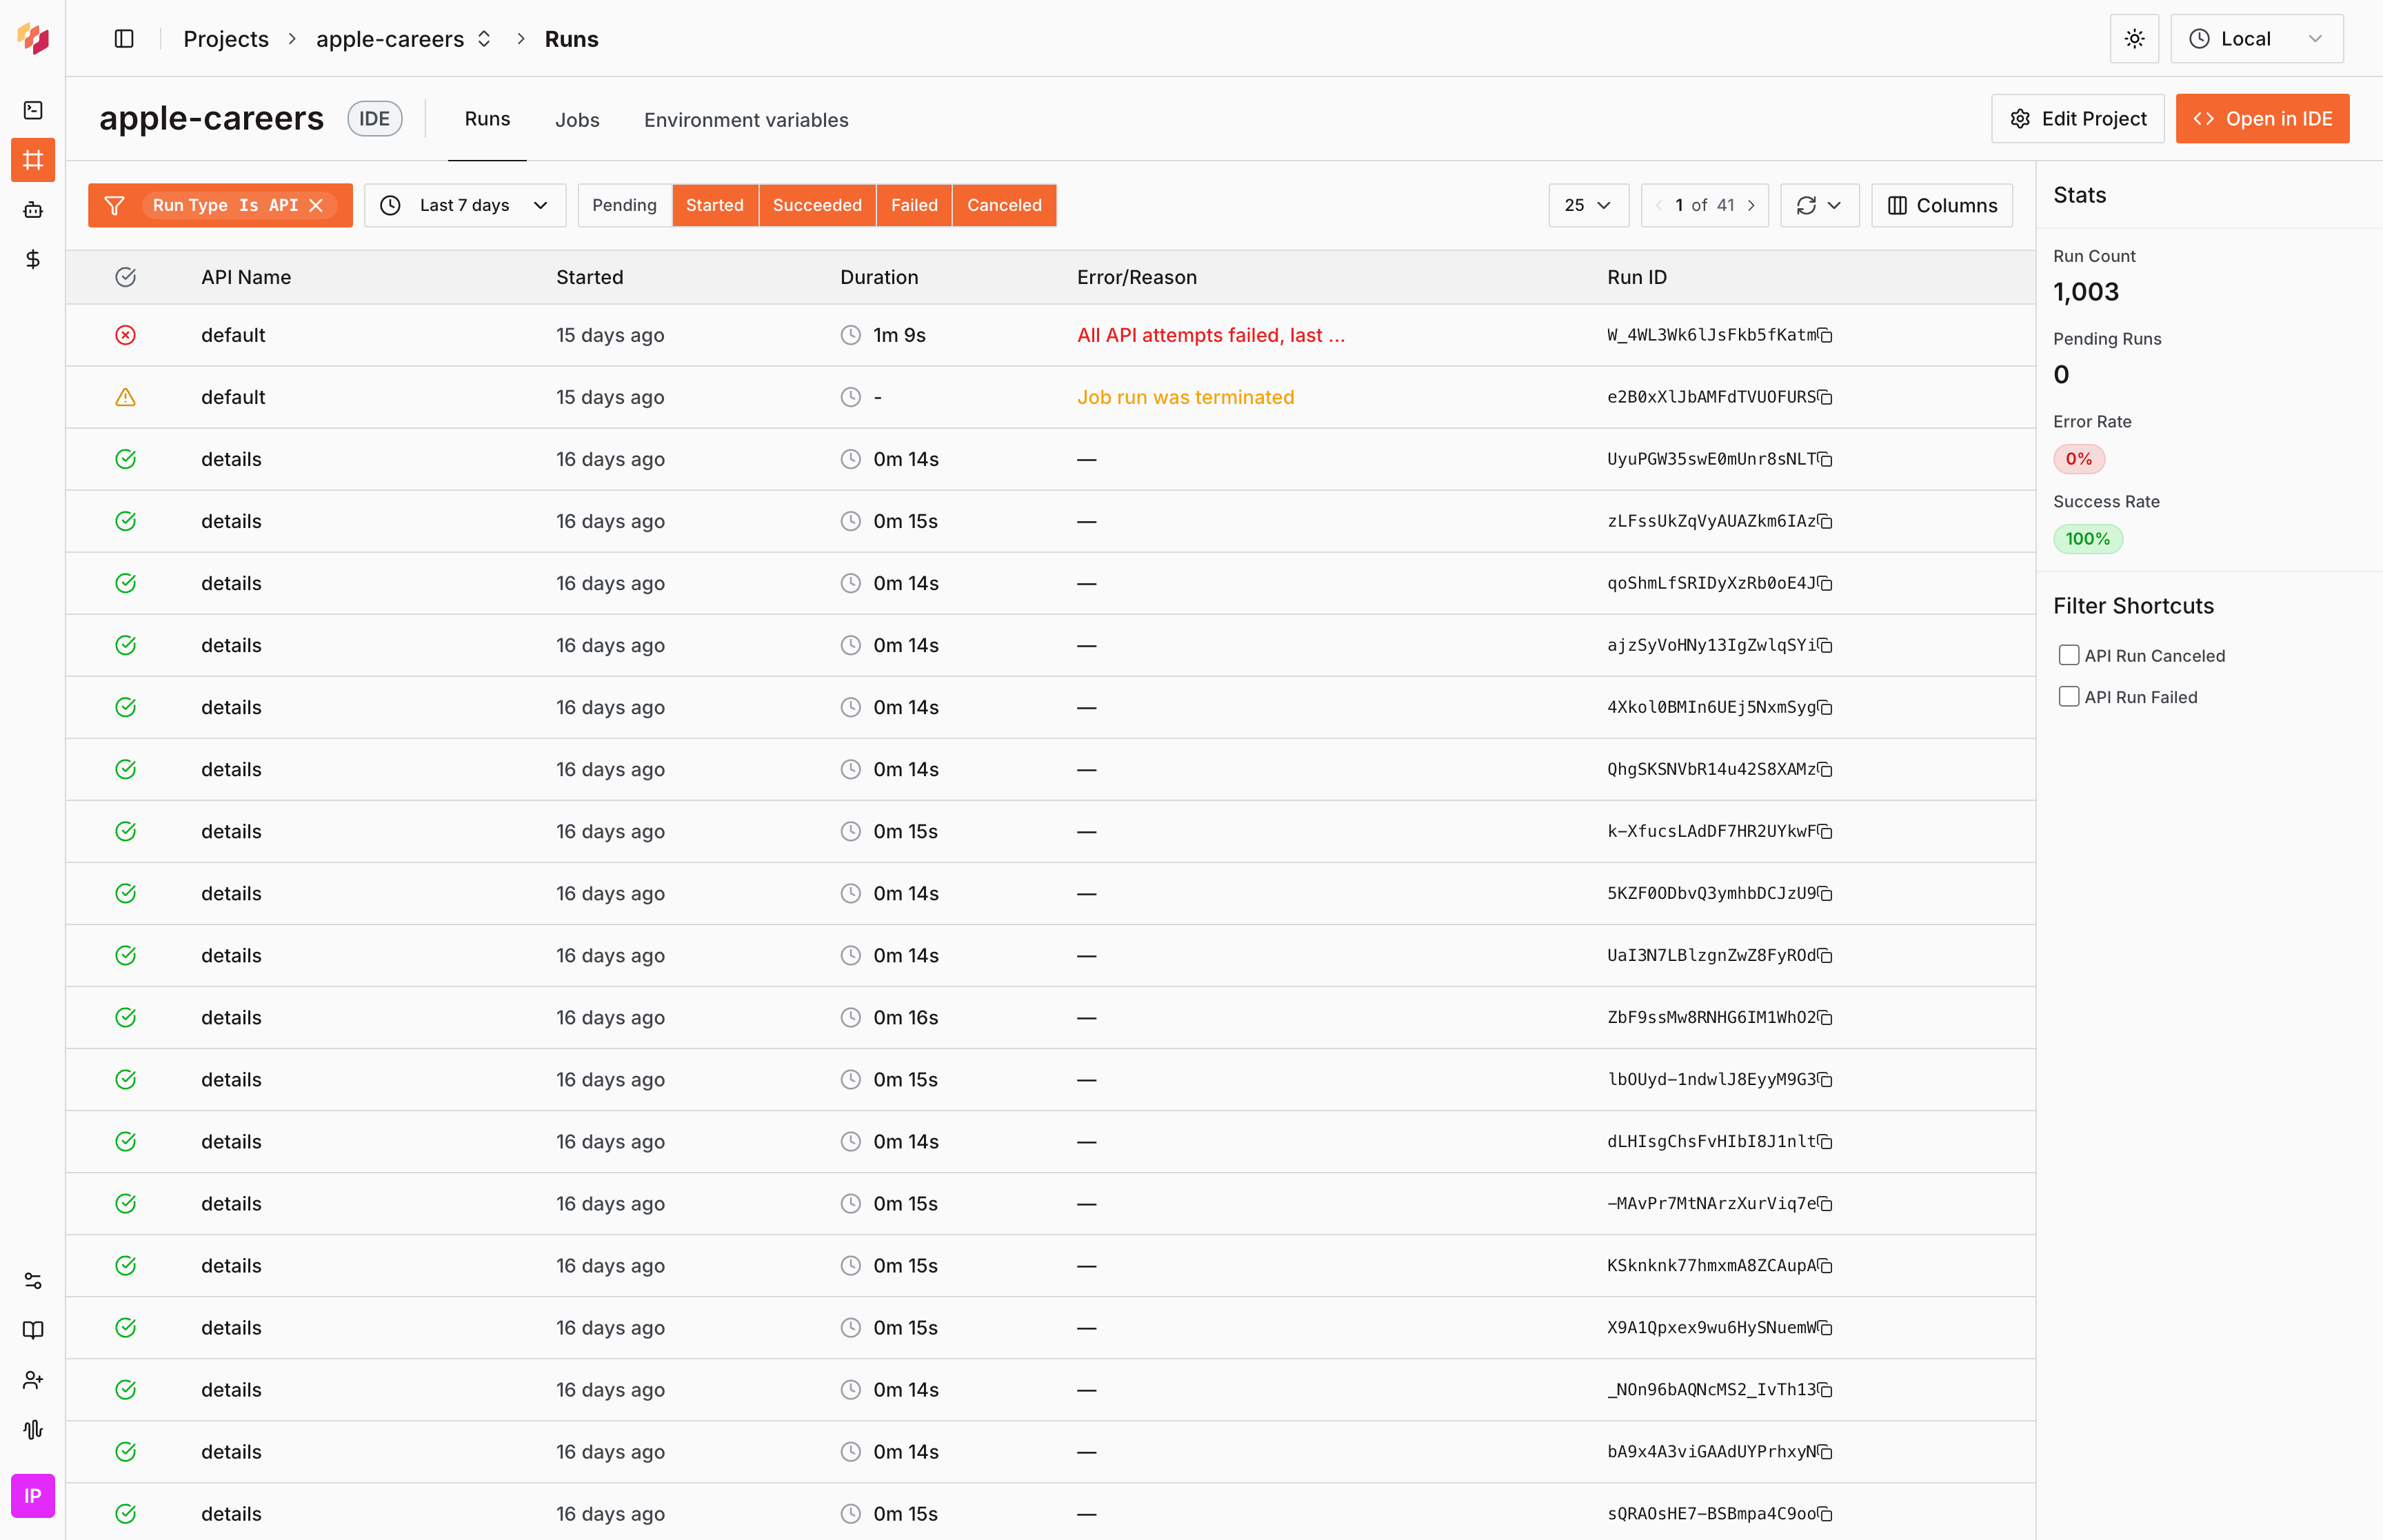Open the Last 7 days date range dropdown
The image size is (2383, 1540).
[x=465, y=205]
